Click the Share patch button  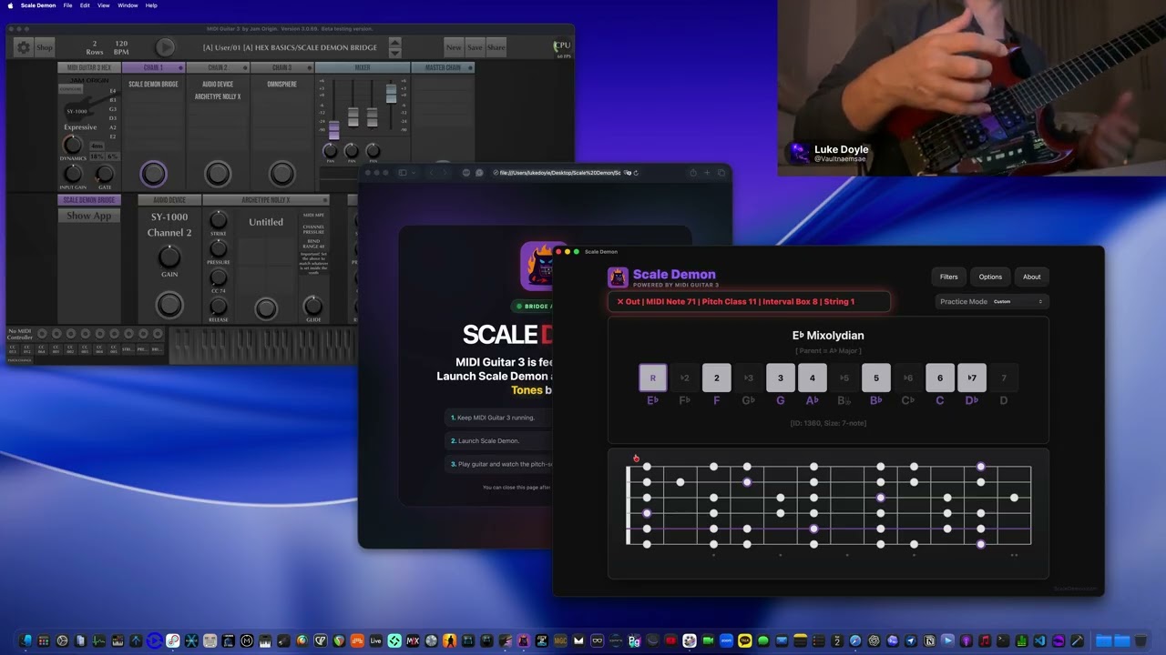click(496, 47)
